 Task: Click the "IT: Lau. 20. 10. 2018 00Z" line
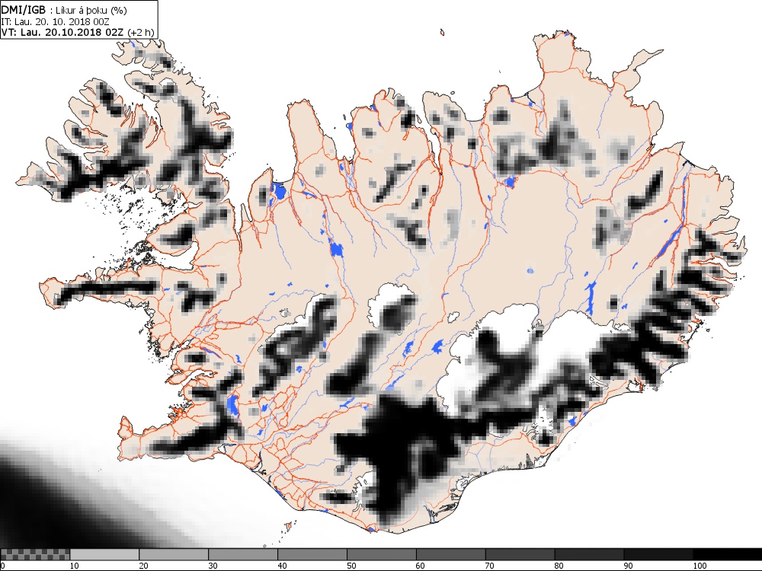[x=56, y=21]
